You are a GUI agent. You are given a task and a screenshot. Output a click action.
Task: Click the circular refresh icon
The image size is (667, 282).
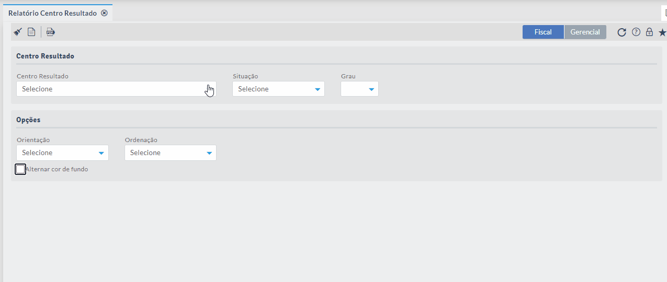pos(621,32)
